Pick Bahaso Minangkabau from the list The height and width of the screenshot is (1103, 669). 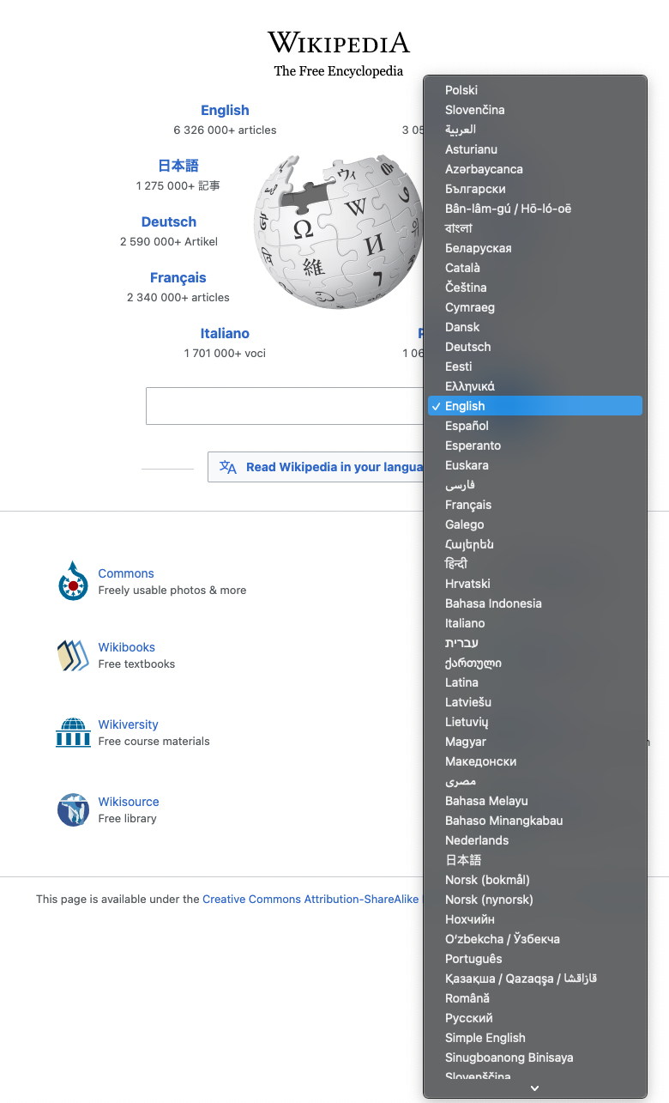click(535, 821)
